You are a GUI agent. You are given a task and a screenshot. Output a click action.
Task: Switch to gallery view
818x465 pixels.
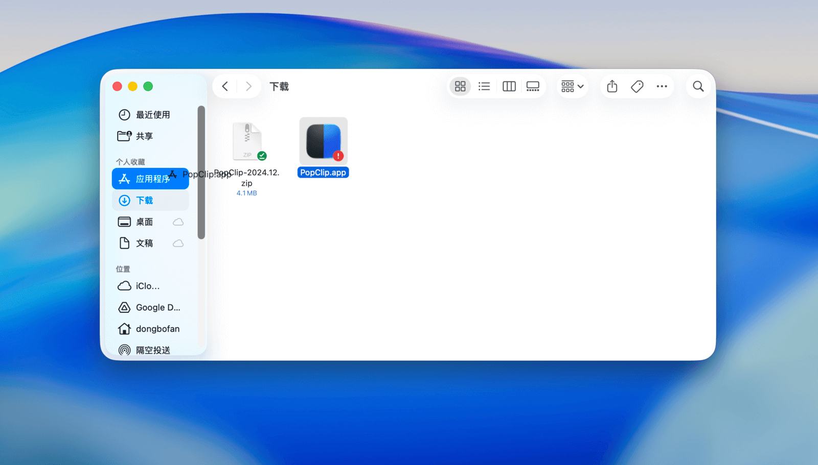point(533,86)
